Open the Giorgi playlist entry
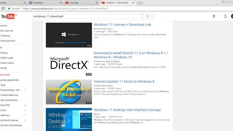This screenshot has width=233, height=131. pos(4,68)
